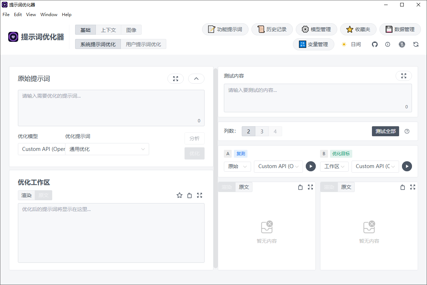The width and height of the screenshot is (427, 285).
Task: Toggle the 日间 day theme switch
Action: click(351, 44)
